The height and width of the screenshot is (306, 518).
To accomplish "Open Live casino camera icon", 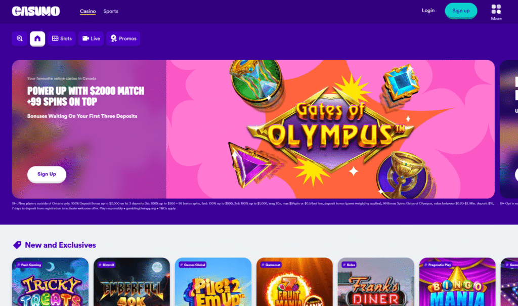I will [x=85, y=38].
